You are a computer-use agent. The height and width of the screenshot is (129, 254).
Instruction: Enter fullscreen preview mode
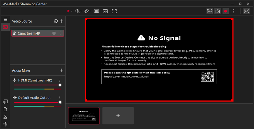[x=114, y=11]
